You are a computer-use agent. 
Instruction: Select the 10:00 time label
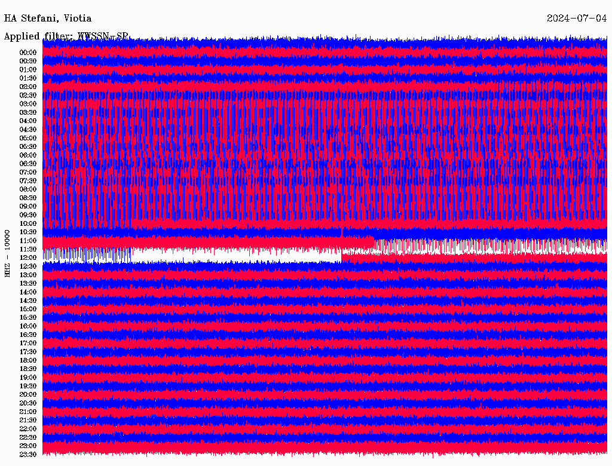point(28,223)
